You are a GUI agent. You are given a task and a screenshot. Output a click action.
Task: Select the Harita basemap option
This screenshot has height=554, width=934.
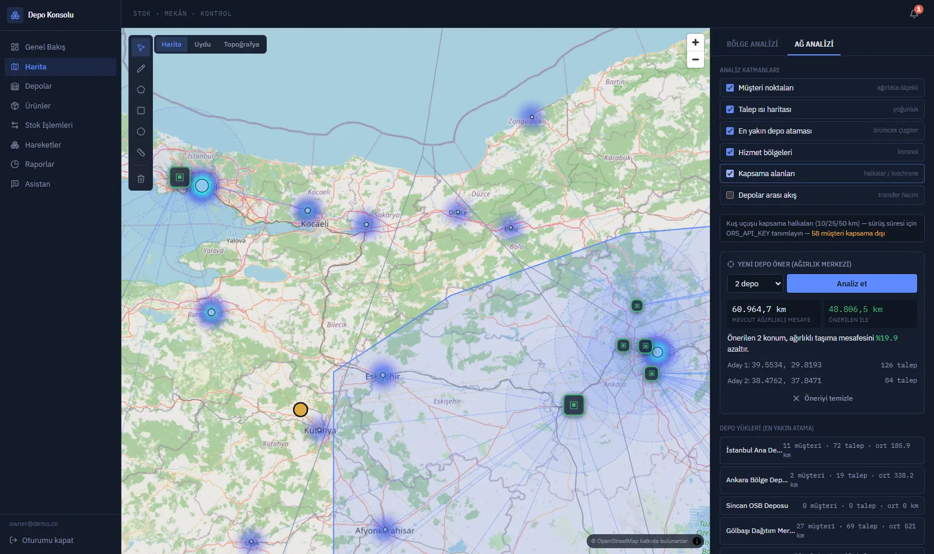tap(172, 44)
